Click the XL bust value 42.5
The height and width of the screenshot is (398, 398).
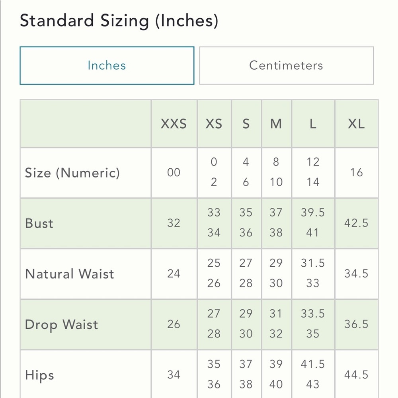coord(356,223)
